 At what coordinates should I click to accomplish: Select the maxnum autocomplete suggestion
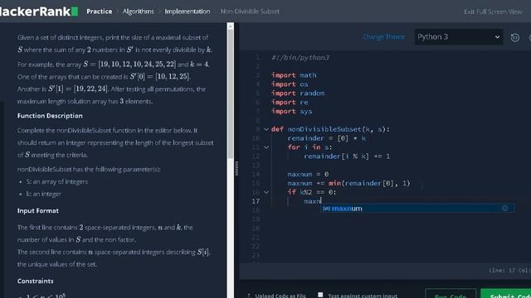click(417, 209)
